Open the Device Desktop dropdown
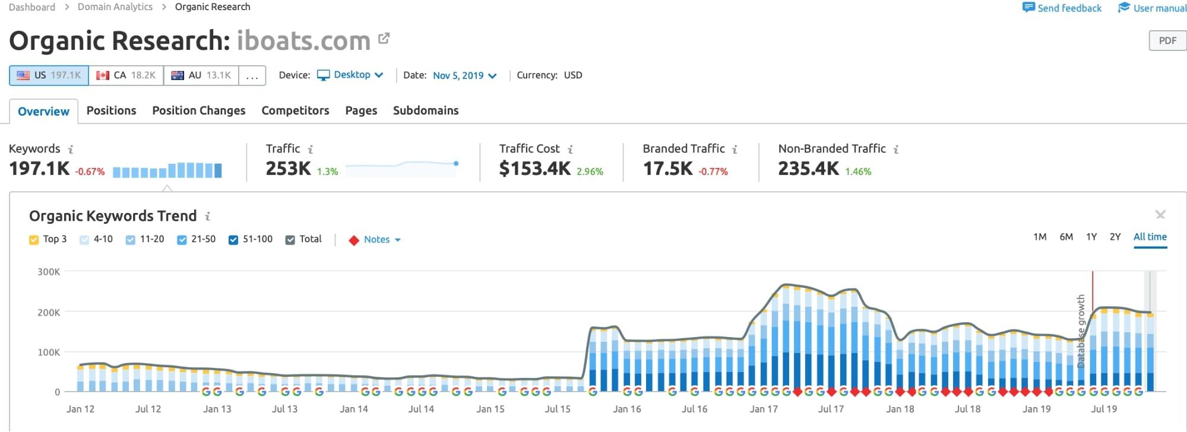The width and height of the screenshot is (1187, 432). [x=351, y=75]
